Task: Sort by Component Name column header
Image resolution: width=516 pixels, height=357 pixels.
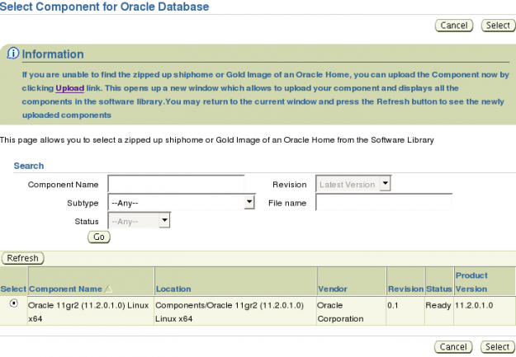Action: click(x=65, y=289)
